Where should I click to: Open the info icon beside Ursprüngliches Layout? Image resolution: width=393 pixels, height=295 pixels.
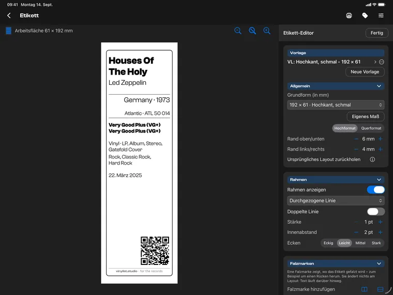pos(372,159)
